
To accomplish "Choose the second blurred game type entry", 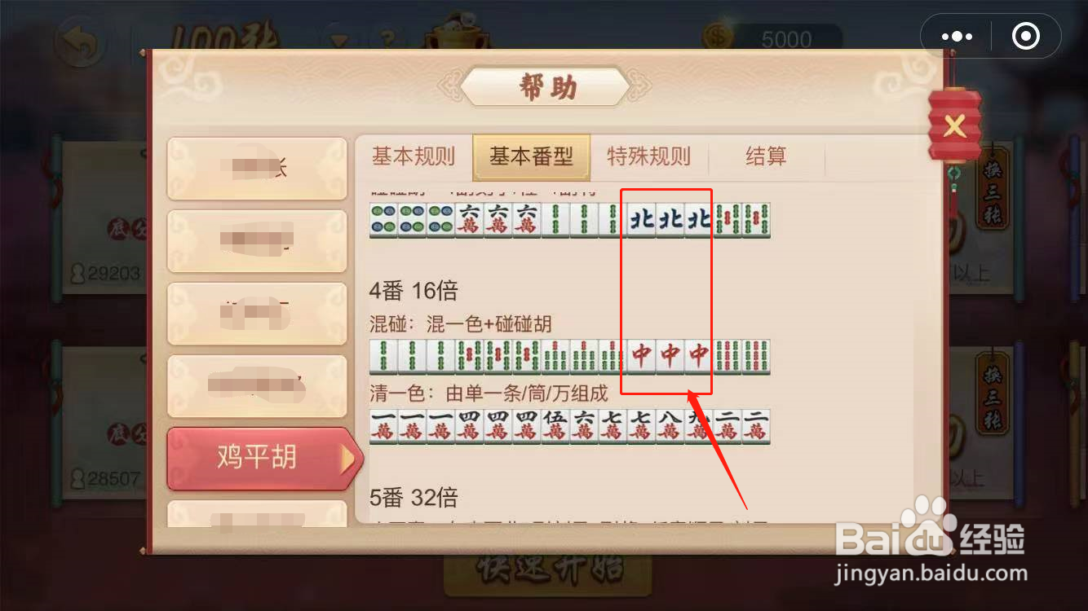I will coord(258,241).
